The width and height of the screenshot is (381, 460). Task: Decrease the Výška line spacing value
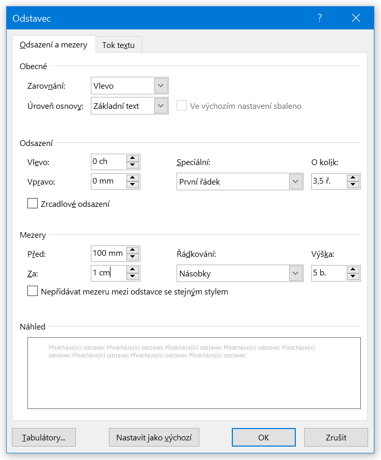coord(353,276)
